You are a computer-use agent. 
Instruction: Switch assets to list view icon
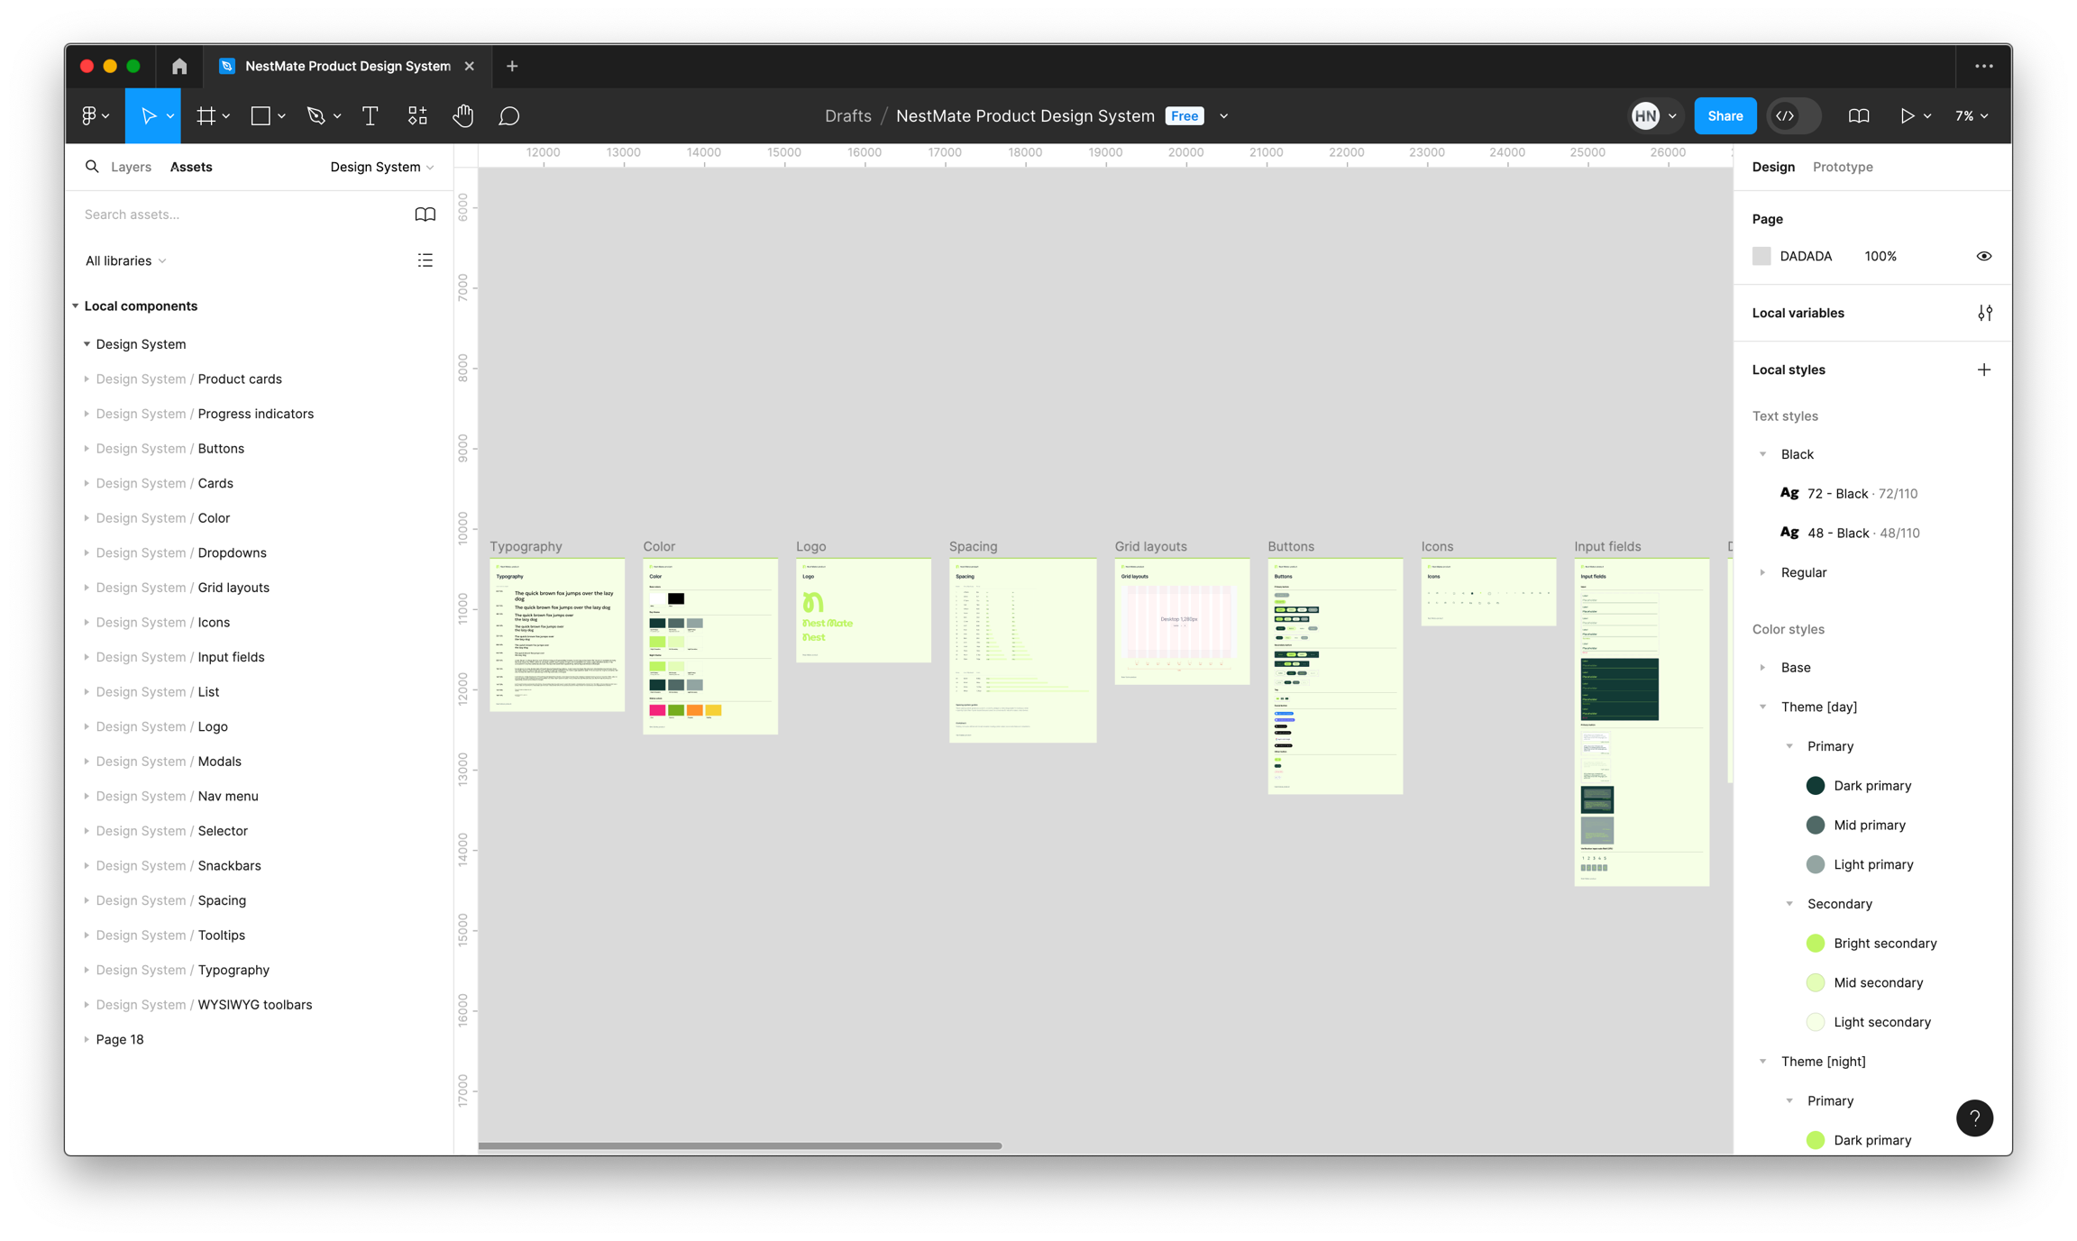(425, 260)
